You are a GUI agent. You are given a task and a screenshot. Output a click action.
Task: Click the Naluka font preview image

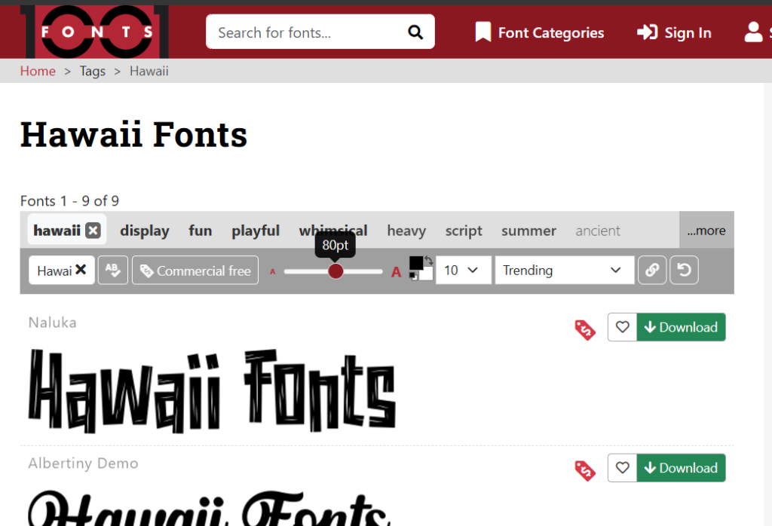pyautogui.click(x=212, y=390)
